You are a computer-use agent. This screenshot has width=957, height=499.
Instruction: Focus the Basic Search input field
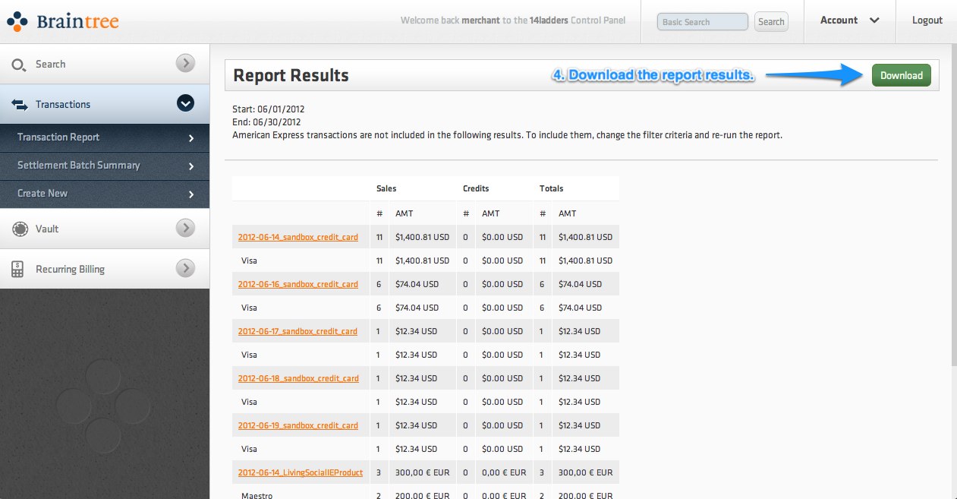coord(703,22)
